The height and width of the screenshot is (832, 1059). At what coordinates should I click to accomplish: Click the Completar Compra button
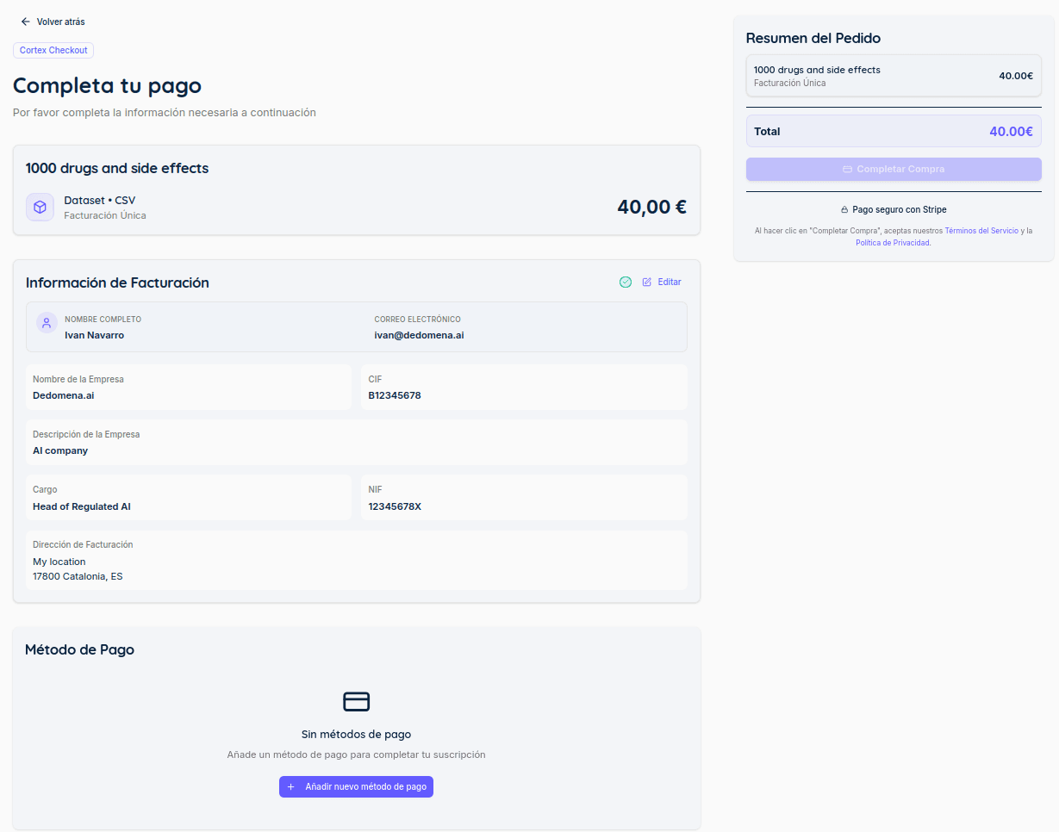894,169
